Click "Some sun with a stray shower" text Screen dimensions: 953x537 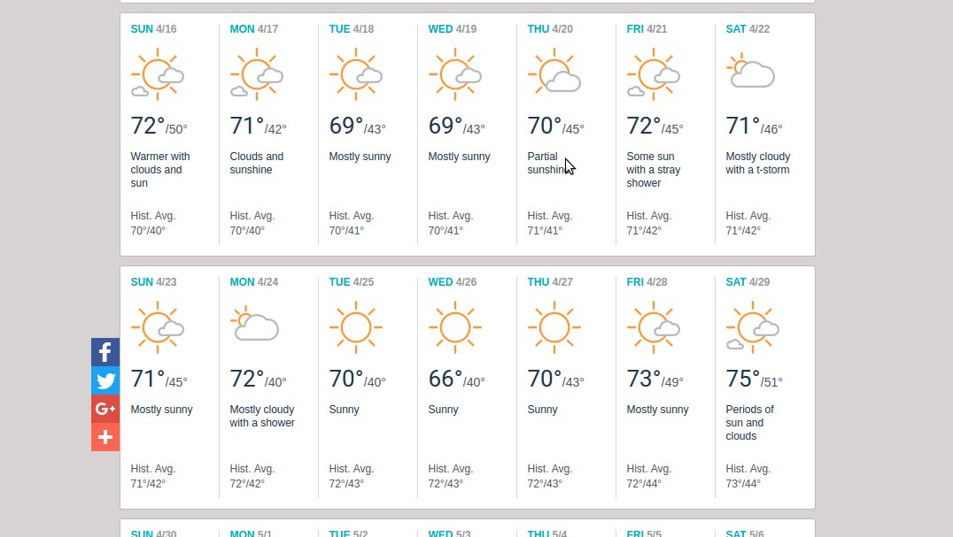[x=654, y=170]
